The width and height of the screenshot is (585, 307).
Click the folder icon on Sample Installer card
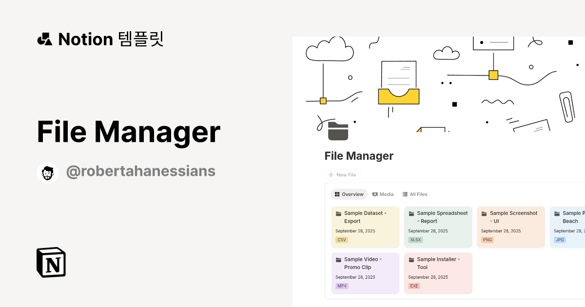[x=412, y=259]
